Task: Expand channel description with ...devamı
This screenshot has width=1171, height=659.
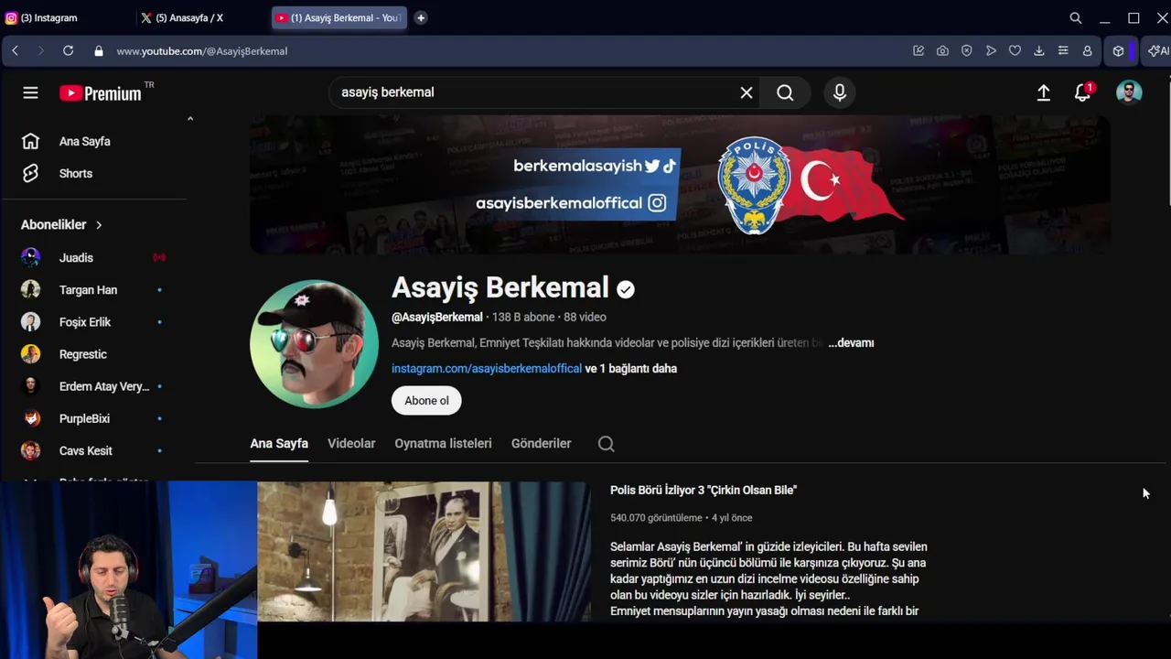Action: click(x=851, y=343)
